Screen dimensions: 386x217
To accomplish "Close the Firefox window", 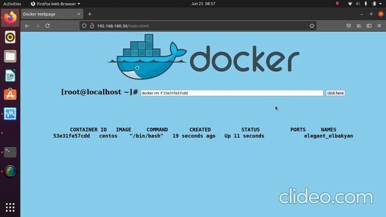I will 381,14.
